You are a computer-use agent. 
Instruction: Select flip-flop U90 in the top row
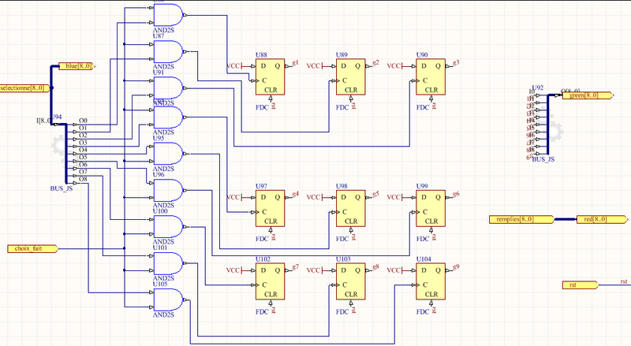pos(431,77)
